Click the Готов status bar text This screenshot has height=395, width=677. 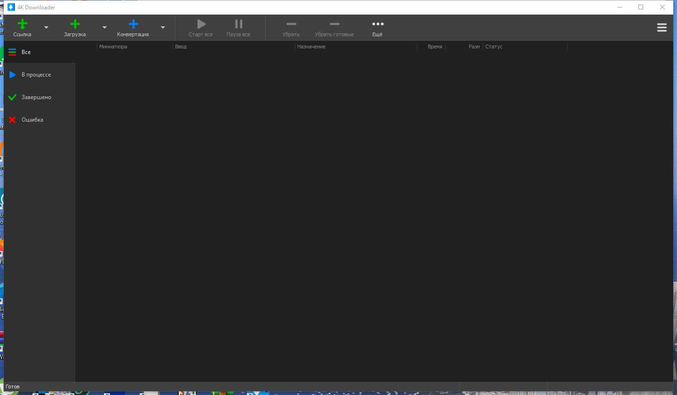[x=13, y=387]
